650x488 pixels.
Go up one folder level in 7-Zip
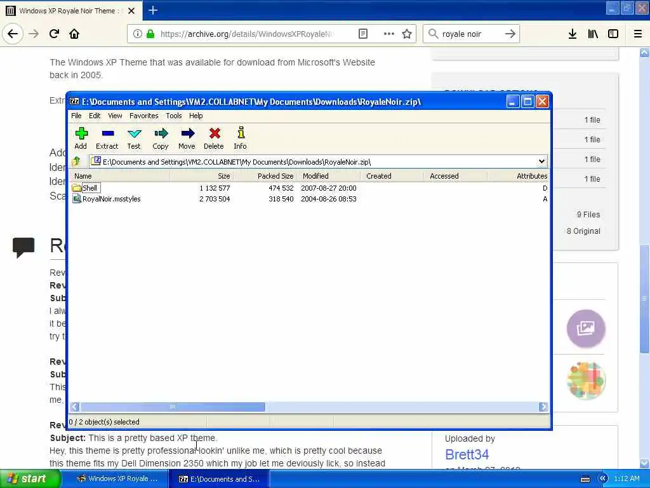pos(77,161)
